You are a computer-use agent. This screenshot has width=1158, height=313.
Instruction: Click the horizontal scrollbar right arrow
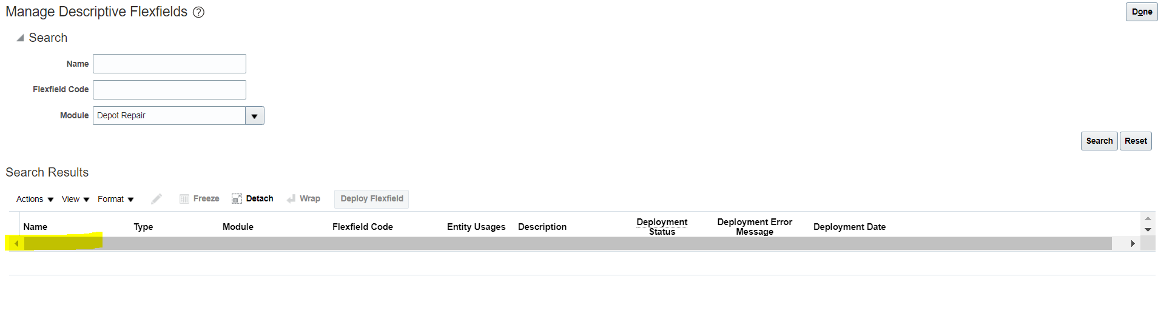1133,244
